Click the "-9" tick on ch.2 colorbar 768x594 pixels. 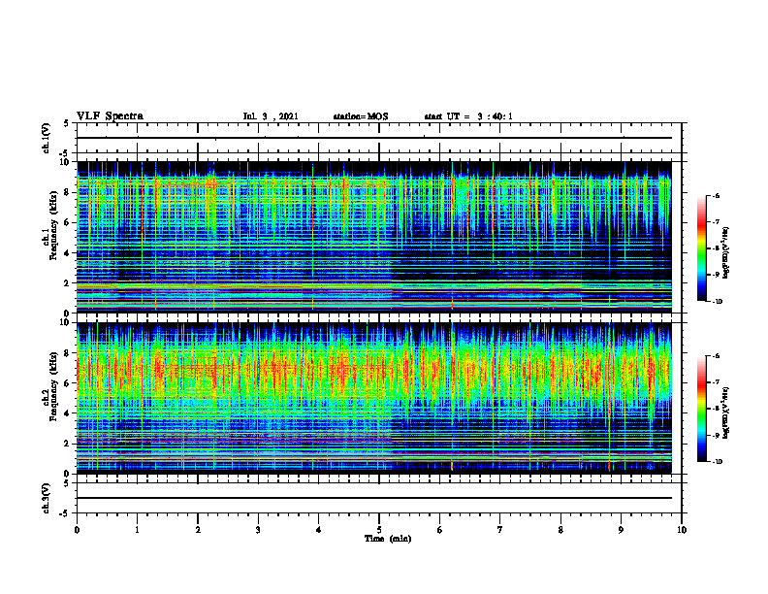coord(716,435)
